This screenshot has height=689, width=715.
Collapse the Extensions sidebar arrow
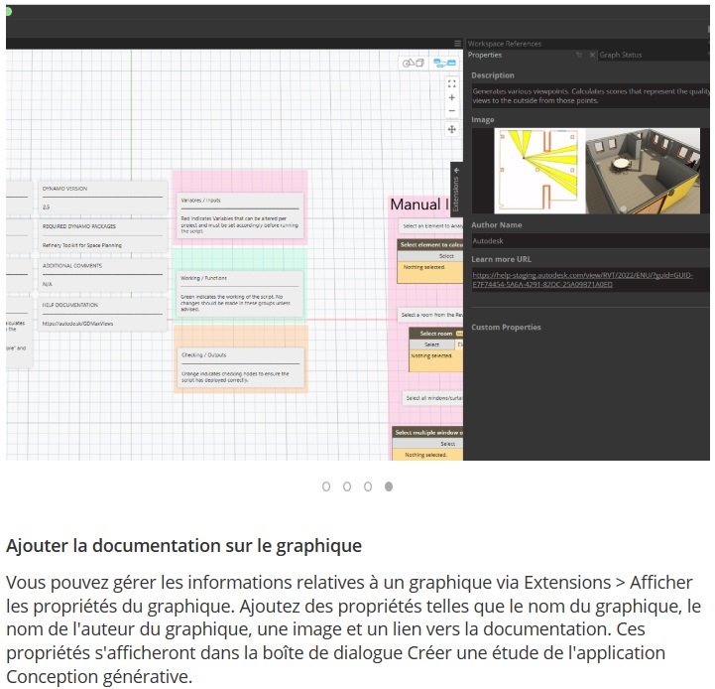456,171
